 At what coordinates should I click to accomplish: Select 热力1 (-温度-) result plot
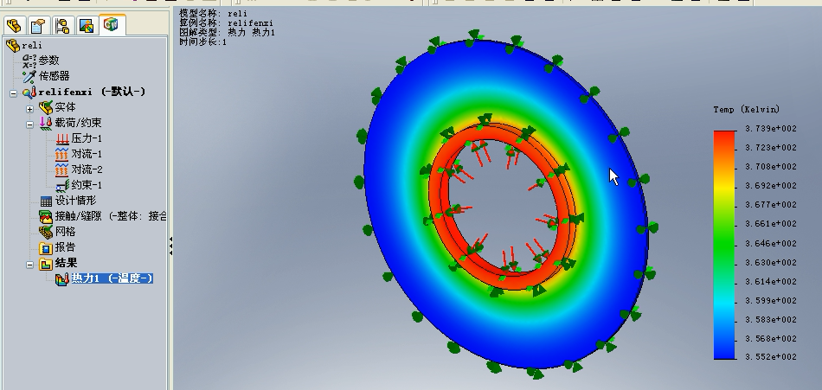tap(112, 278)
